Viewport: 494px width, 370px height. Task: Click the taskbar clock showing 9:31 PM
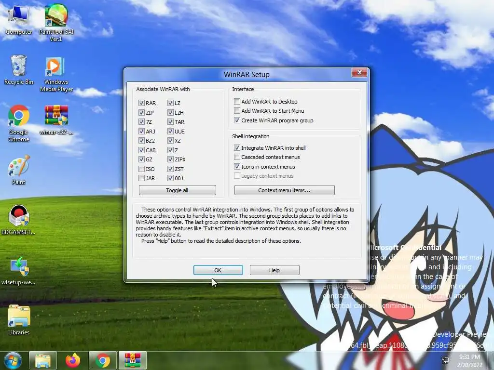pos(469,360)
